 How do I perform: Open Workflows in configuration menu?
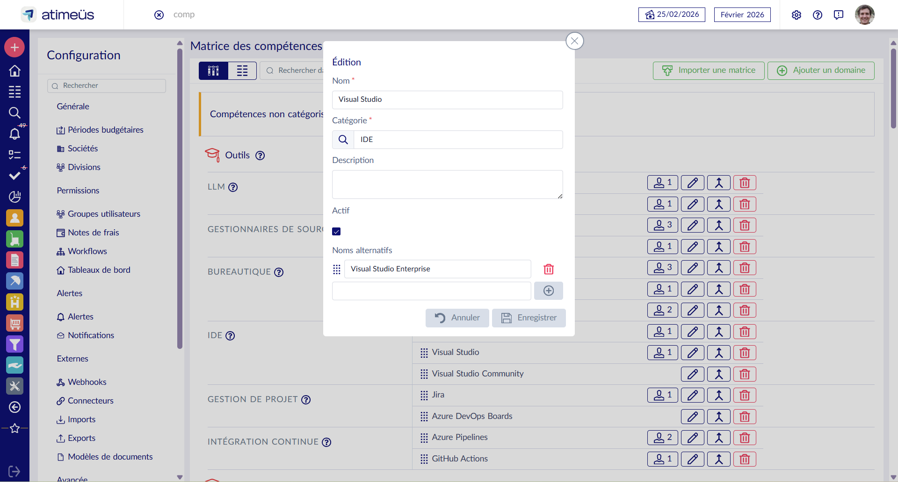pos(87,251)
